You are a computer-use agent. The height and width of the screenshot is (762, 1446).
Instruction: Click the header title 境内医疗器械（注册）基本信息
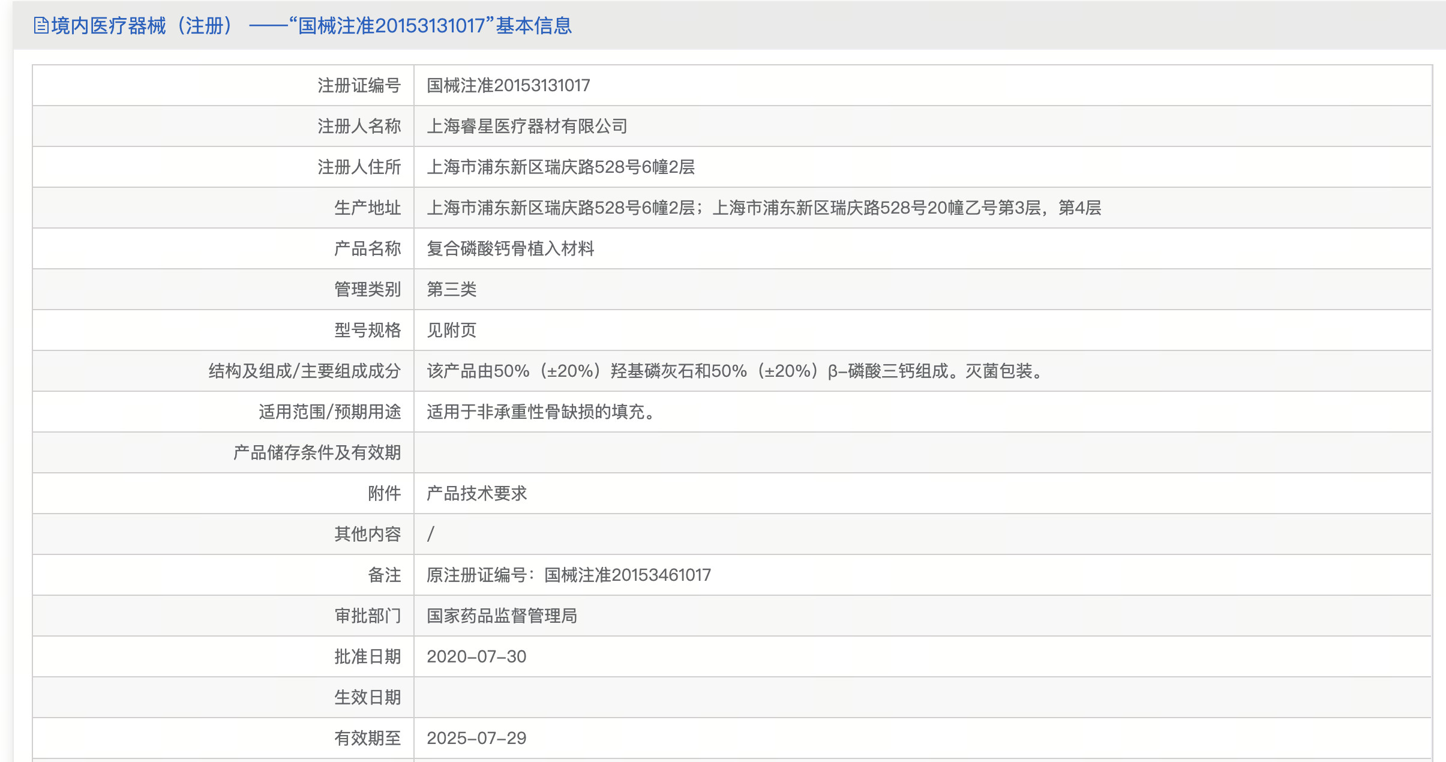click(x=311, y=26)
